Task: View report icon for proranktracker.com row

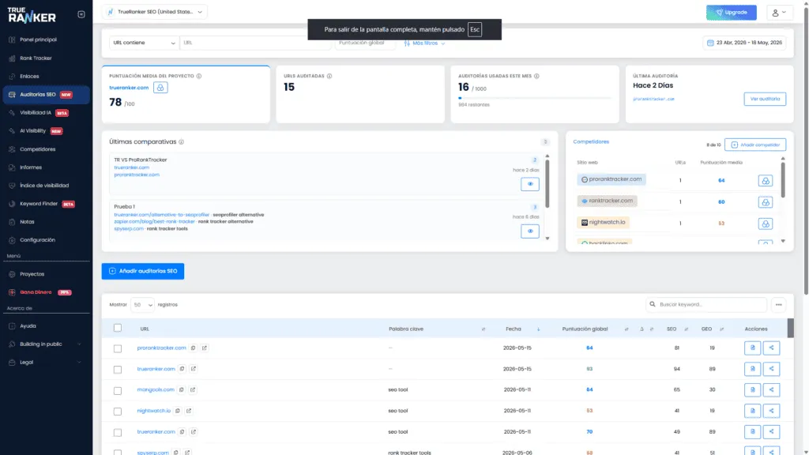Action: point(752,348)
